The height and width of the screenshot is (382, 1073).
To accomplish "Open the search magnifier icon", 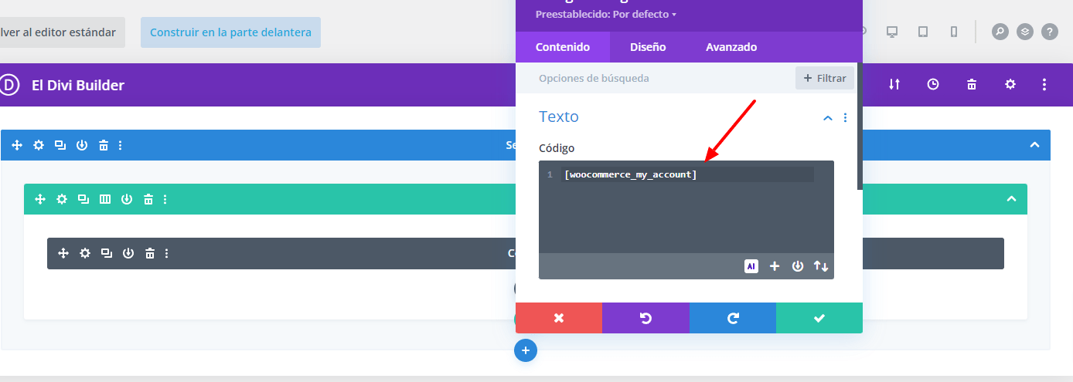I will tap(1000, 32).
